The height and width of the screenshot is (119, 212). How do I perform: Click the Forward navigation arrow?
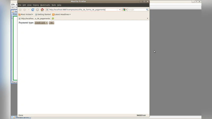(x=25, y=10)
